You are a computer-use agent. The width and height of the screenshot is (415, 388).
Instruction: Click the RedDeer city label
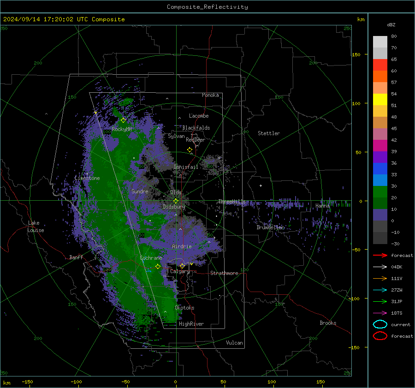[x=196, y=140]
